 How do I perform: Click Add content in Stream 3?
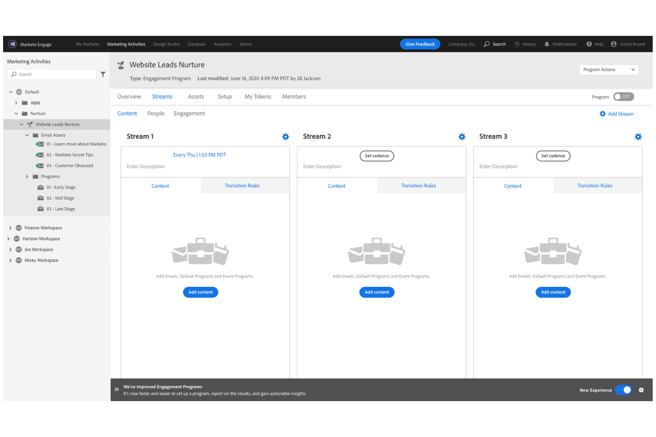pos(553,292)
